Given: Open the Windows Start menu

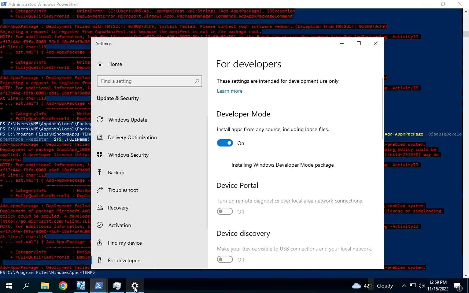Looking at the screenshot, I should pos(9,286).
